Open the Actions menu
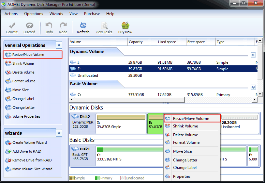 (x=11, y=14)
